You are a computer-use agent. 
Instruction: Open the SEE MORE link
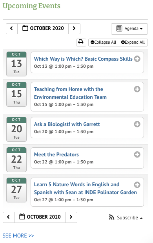point(18,236)
